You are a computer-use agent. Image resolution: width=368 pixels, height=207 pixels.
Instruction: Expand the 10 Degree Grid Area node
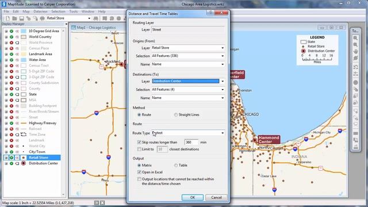(x=6, y=31)
